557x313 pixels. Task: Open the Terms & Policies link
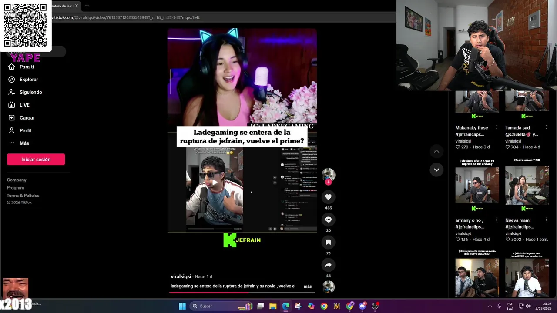click(23, 196)
